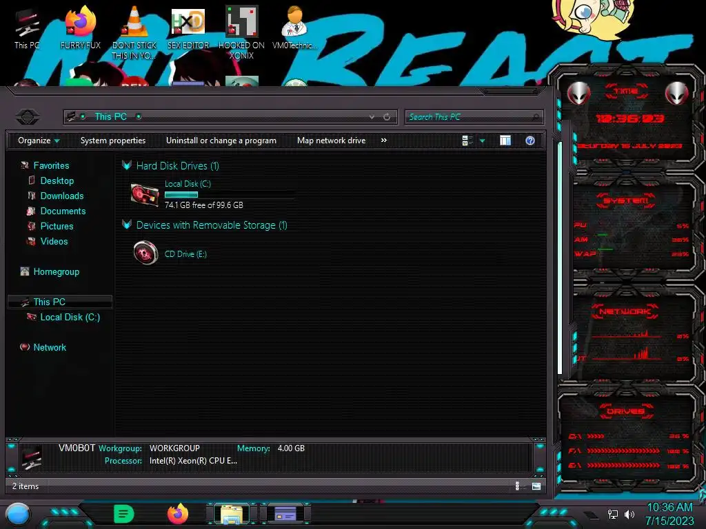The image size is (706, 529).
Task: Click Map network drive
Action: point(332,141)
